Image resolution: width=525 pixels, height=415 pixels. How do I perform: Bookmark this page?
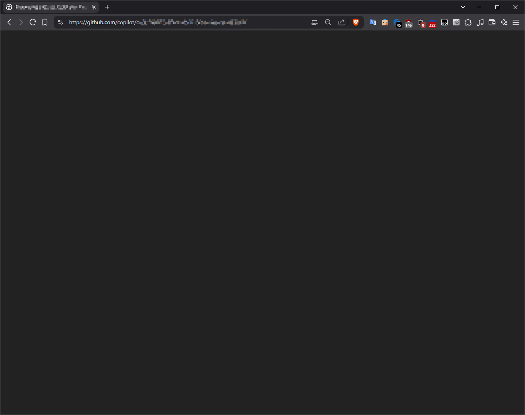pyautogui.click(x=45, y=22)
